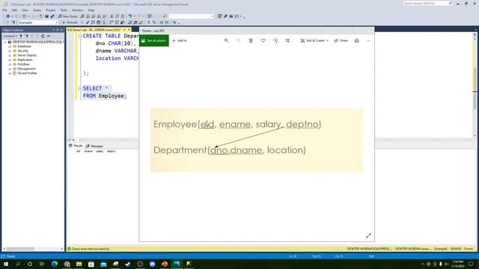The image size is (479, 269).
Task: Delete the photo with the trash icon
Action: 251,40
